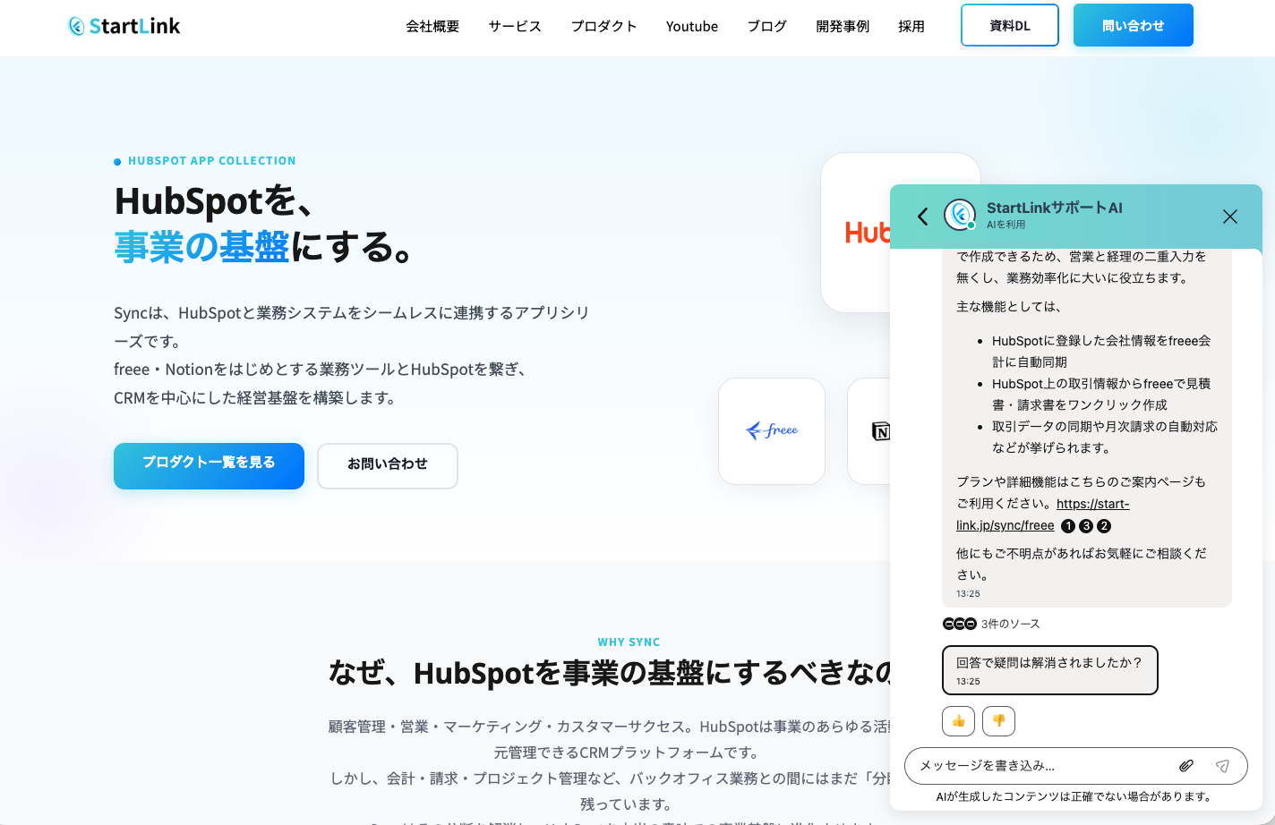Open the 会社概要 menu item
The width and height of the screenshot is (1275, 825).
click(x=432, y=26)
